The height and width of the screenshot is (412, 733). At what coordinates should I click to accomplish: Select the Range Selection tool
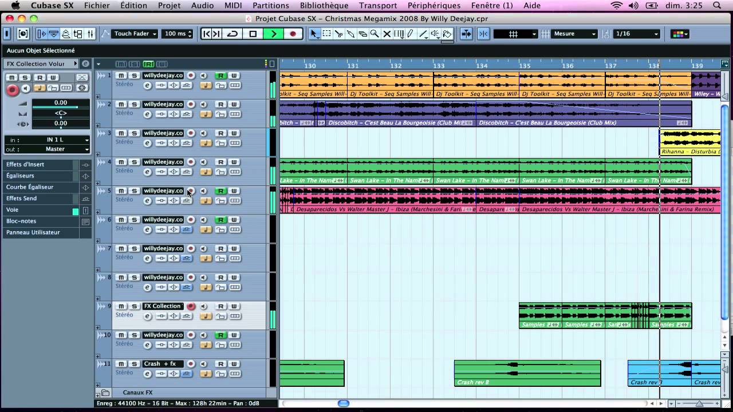[326, 34]
